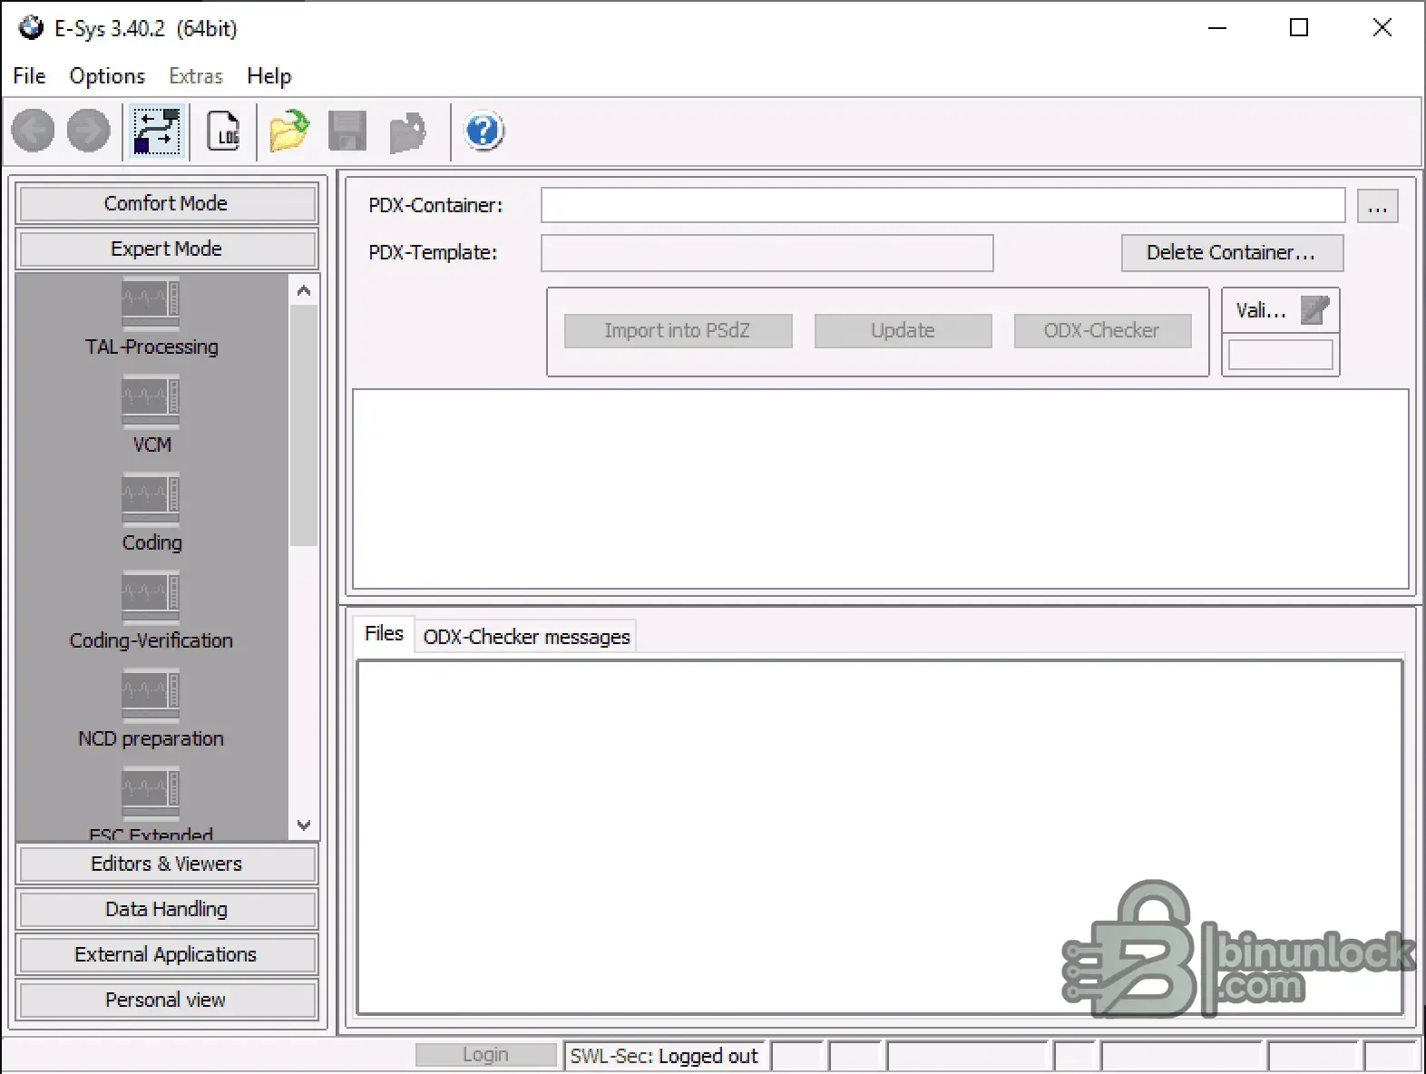This screenshot has height=1074, width=1426.
Task: Click the Coding-Verification label
Action: [151, 641]
